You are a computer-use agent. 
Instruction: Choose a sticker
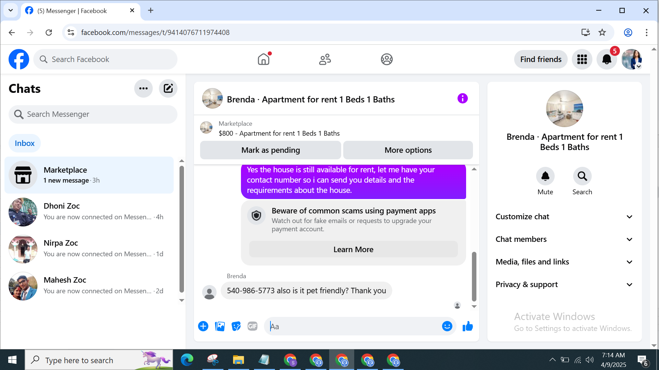pos(236,326)
